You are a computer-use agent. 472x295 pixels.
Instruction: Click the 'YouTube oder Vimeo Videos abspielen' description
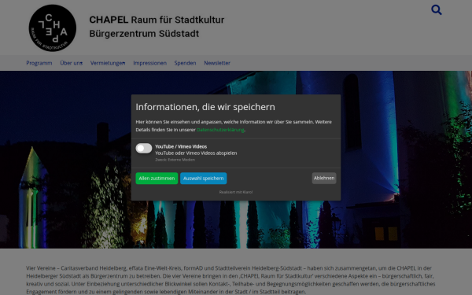196,153
